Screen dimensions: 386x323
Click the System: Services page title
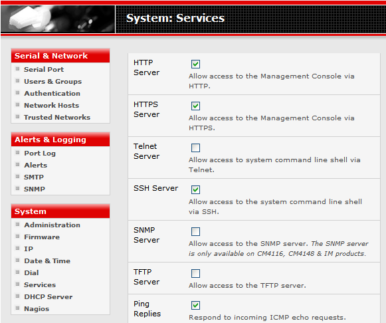[175, 18]
